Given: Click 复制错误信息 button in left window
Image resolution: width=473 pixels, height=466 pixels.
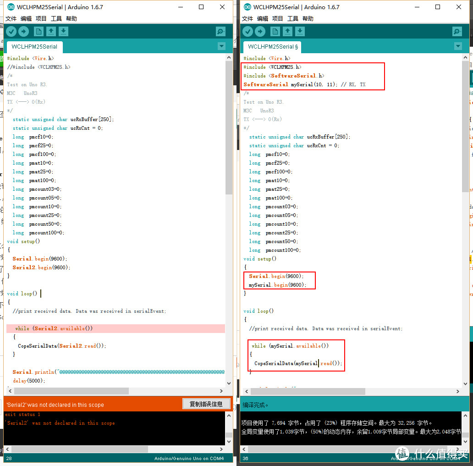Looking at the screenshot, I should (x=206, y=404).
